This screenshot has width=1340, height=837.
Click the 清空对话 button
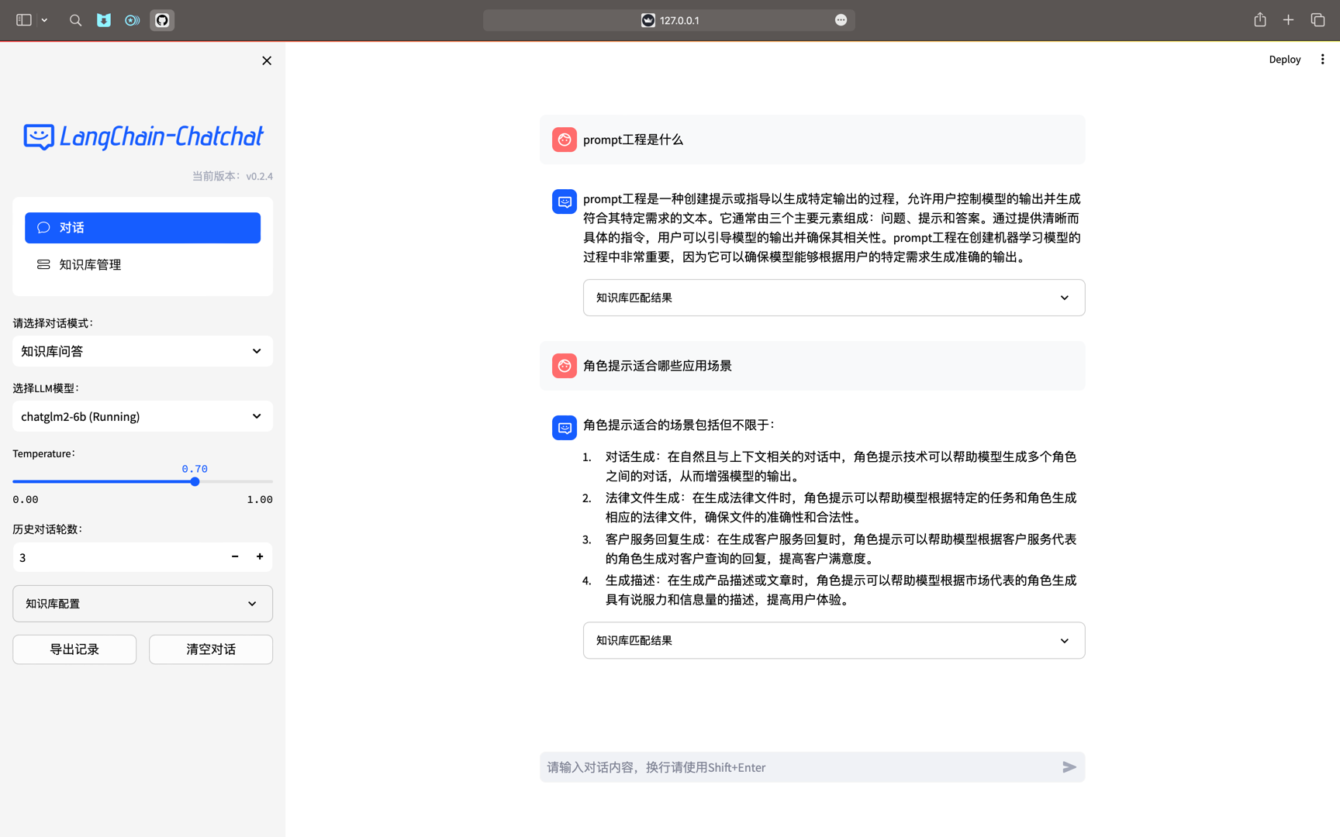(211, 649)
